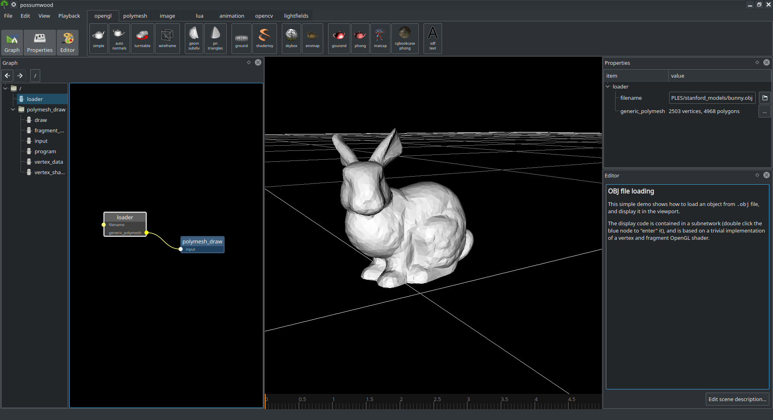The width and height of the screenshot is (773, 420).
Task: Collapse the loader group in Properties
Action: (x=608, y=86)
